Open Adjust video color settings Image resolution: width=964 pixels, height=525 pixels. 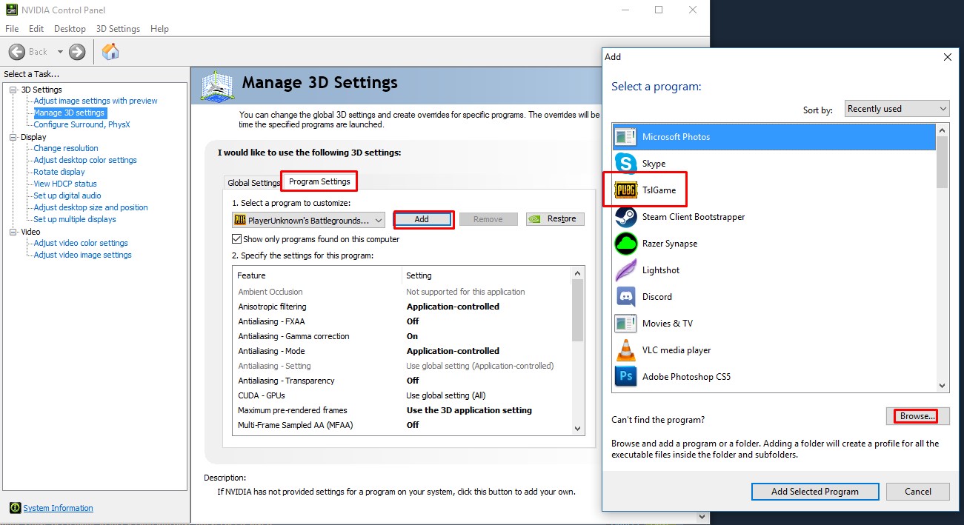click(x=81, y=243)
